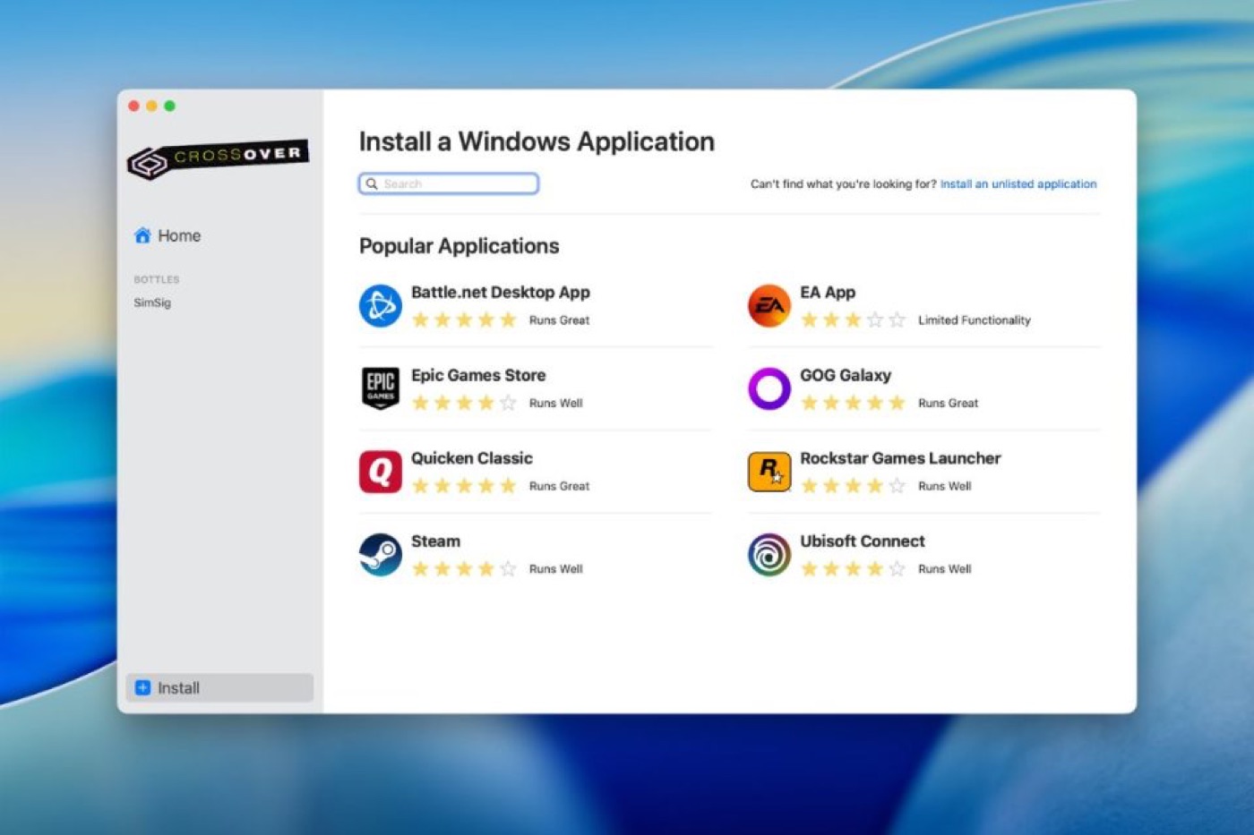1254x835 pixels.
Task: Click the Popular Applications heading
Action: (x=459, y=246)
